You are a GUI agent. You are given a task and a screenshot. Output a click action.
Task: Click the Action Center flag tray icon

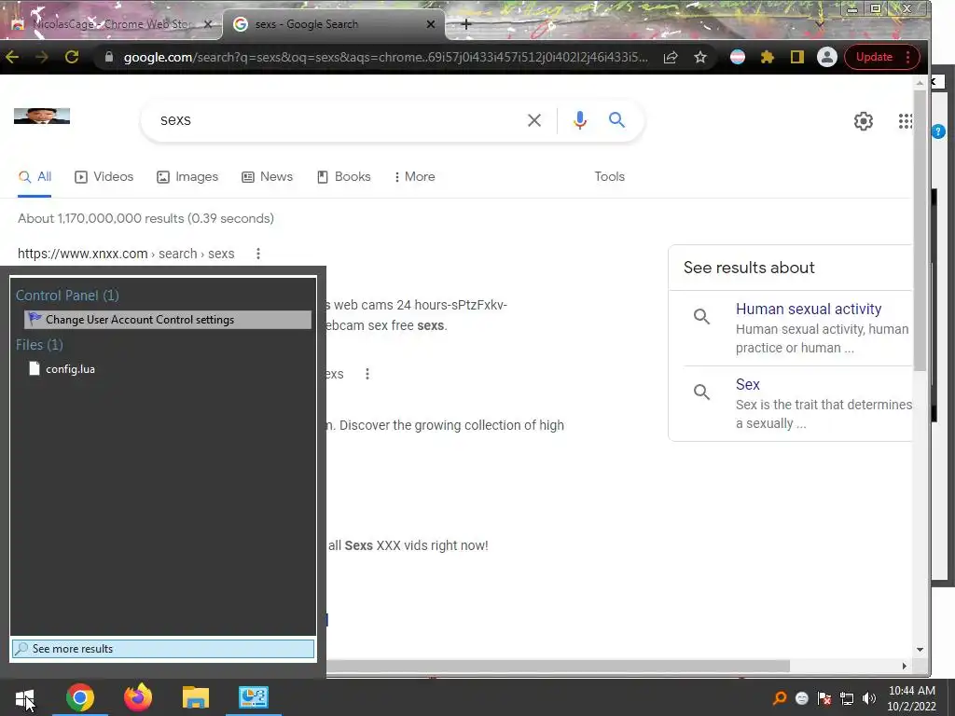824,697
